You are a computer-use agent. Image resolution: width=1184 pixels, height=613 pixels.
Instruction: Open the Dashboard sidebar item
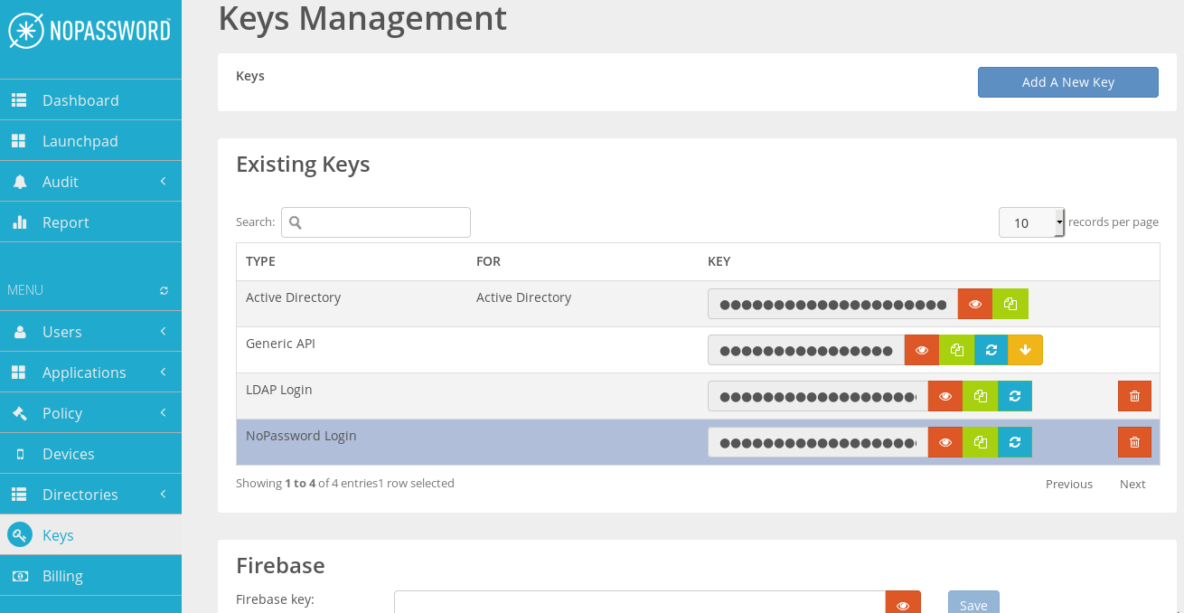click(x=90, y=100)
